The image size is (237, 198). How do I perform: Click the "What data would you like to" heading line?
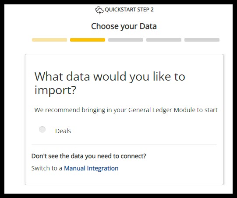coord(110,77)
